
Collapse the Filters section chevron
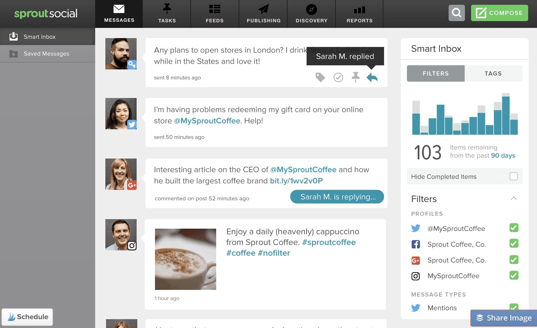[x=514, y=198]
